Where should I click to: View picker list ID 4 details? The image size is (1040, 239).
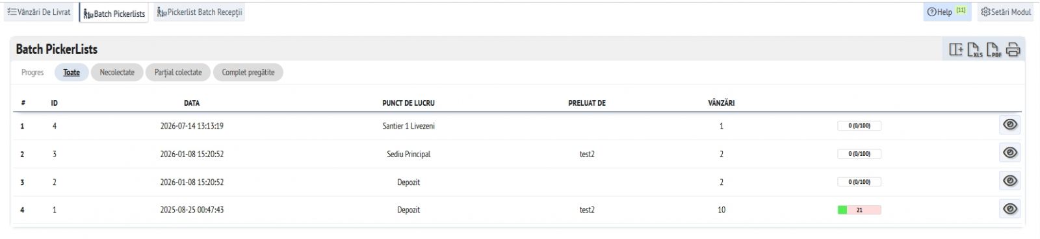pos(1009,125)
